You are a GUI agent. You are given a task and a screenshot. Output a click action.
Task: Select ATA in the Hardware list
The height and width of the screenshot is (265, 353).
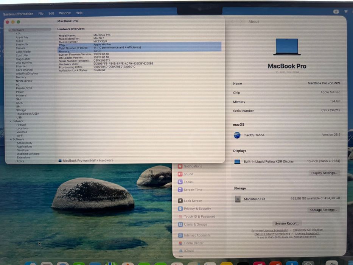click(18, 34)
